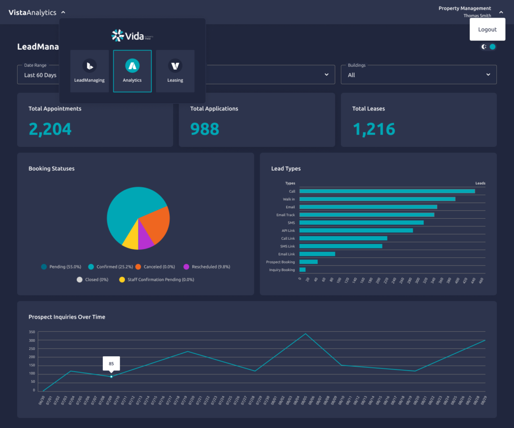Image resolution: width=514 pixels, height=428 pixels.
Task: Select the Analytics app icon
Action: (x=132, y=71)
